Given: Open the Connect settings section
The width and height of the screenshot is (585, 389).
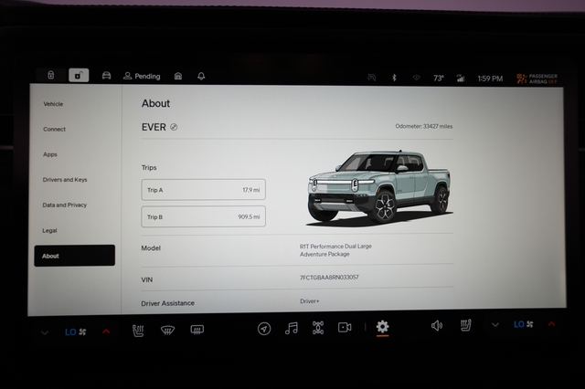Looking at the screenshot, I should [54, 129].
